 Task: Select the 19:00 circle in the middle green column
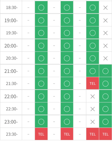[x=67, y=20]
